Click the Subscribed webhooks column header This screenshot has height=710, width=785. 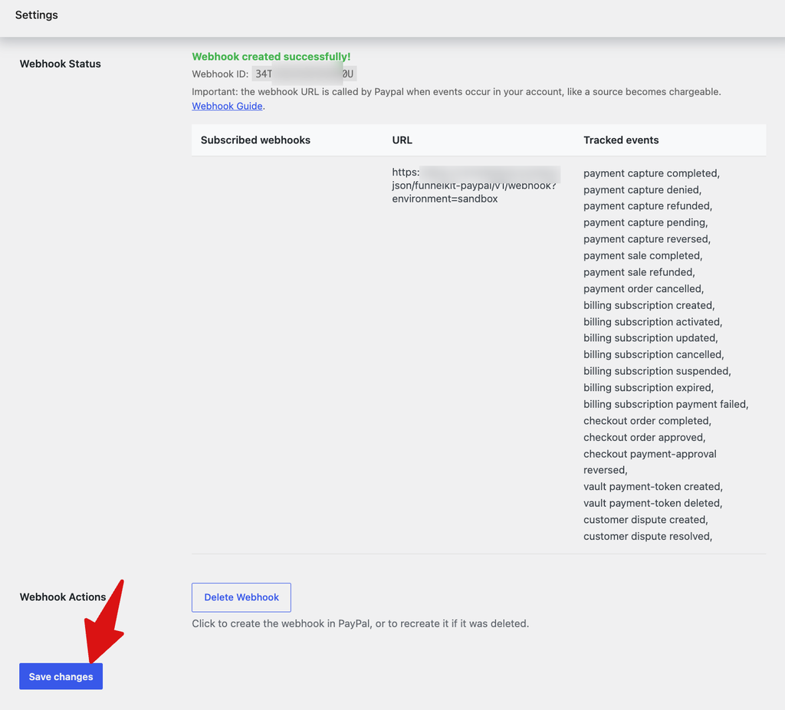[x=255, y=140]
